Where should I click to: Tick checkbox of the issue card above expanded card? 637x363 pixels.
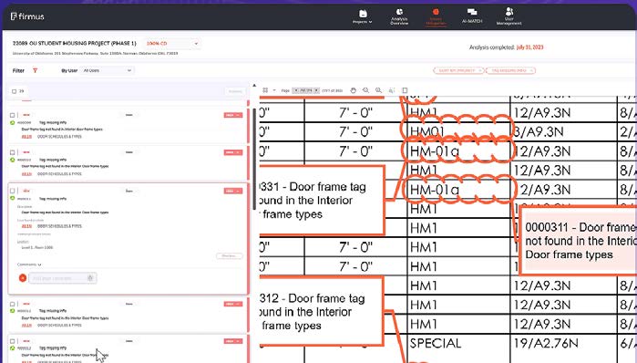pos(12,152)
